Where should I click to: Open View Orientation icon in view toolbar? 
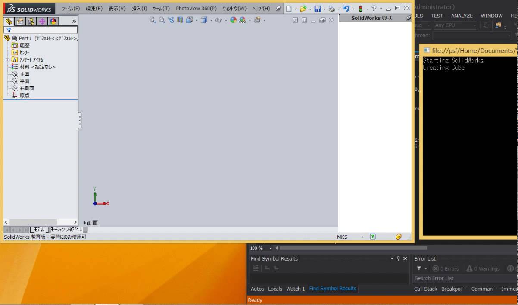pyautogui.click(x=189, y=20)
